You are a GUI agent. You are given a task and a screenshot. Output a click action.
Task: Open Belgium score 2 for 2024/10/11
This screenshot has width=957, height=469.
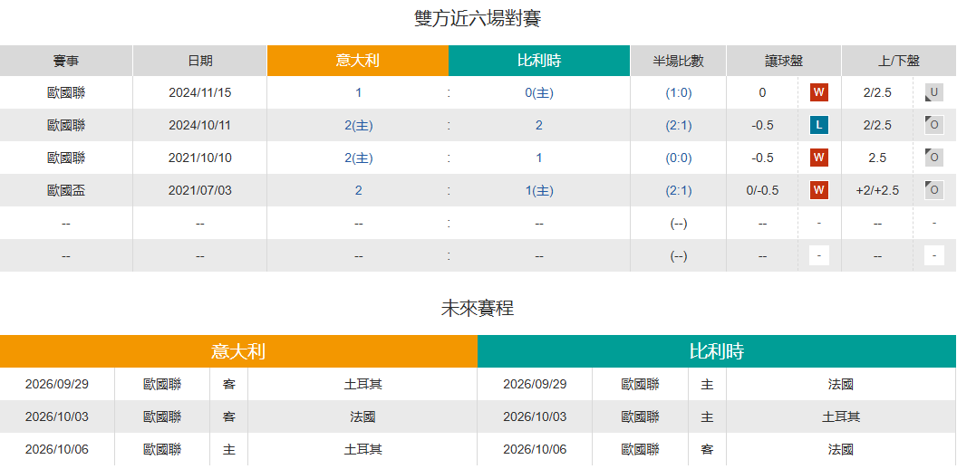[539, 126]
